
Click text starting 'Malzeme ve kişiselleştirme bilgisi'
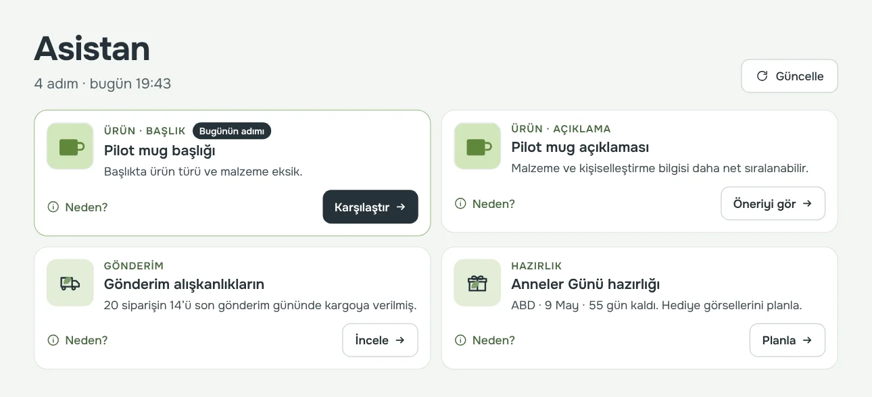point(660,168)
